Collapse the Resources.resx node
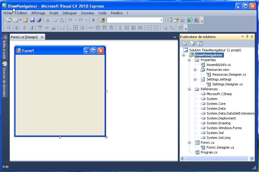The image size is (259, 172). (195, 70)
